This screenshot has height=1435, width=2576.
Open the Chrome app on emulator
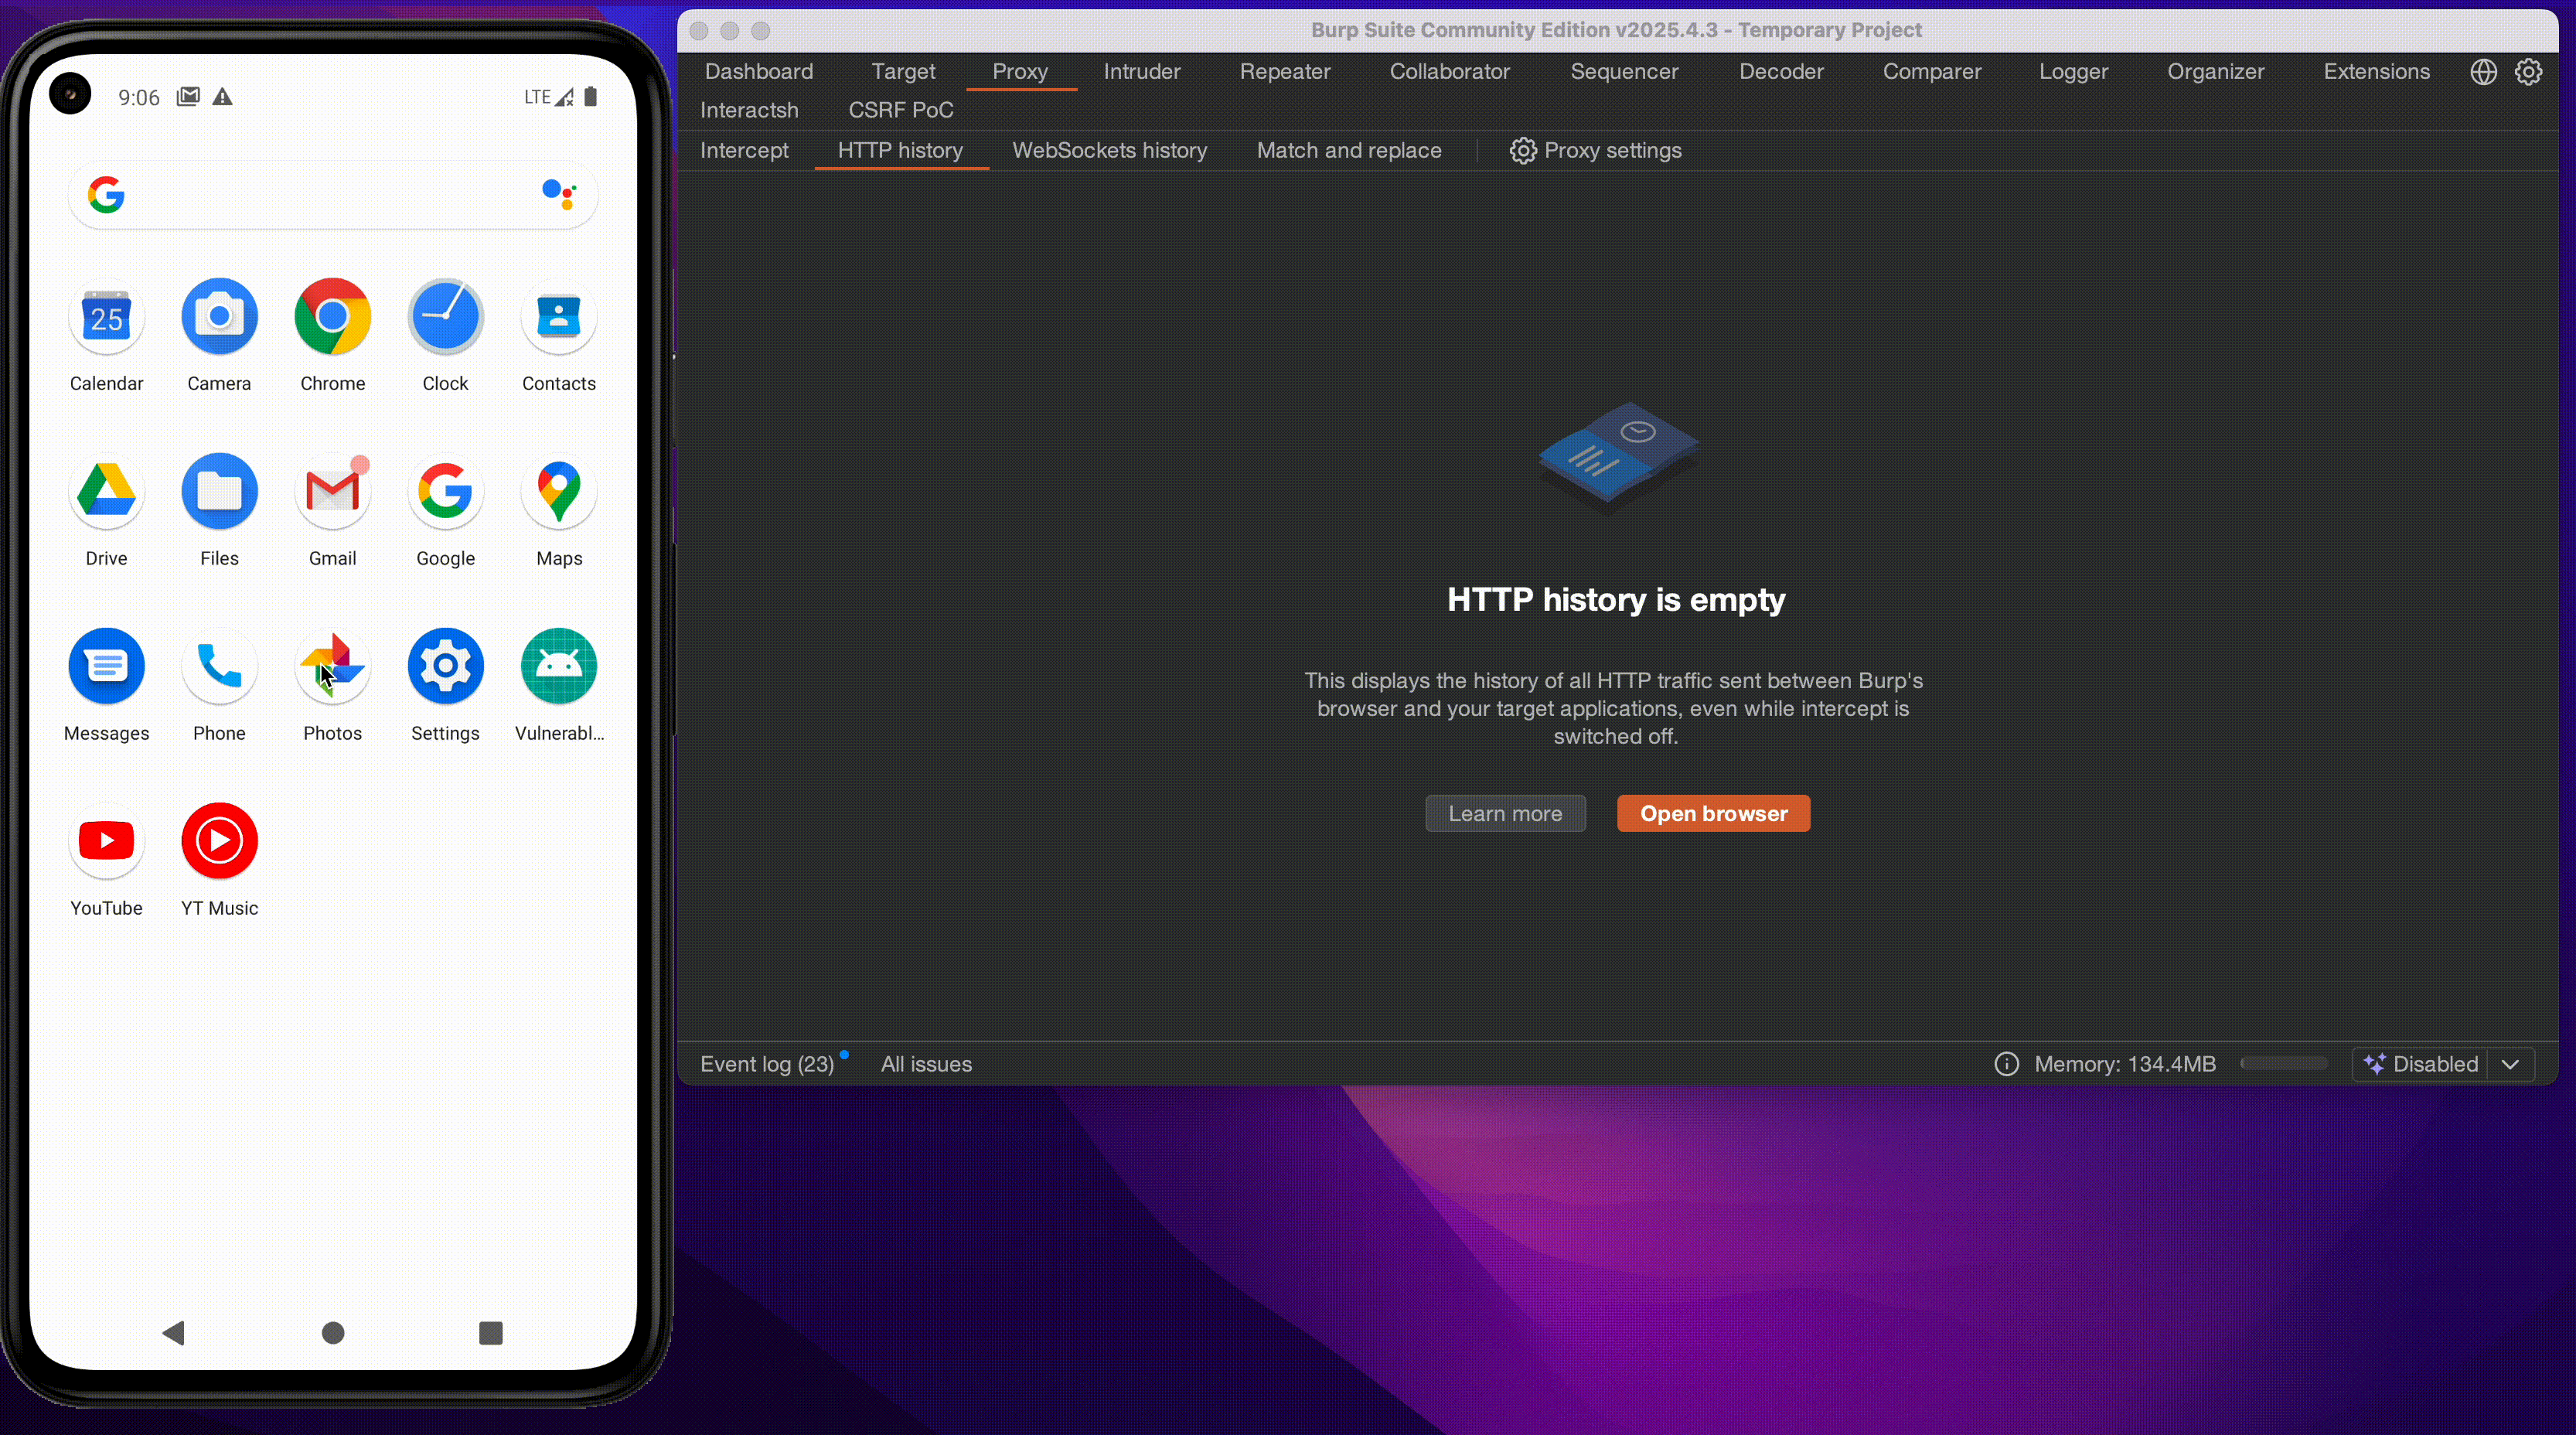[332, 317]
